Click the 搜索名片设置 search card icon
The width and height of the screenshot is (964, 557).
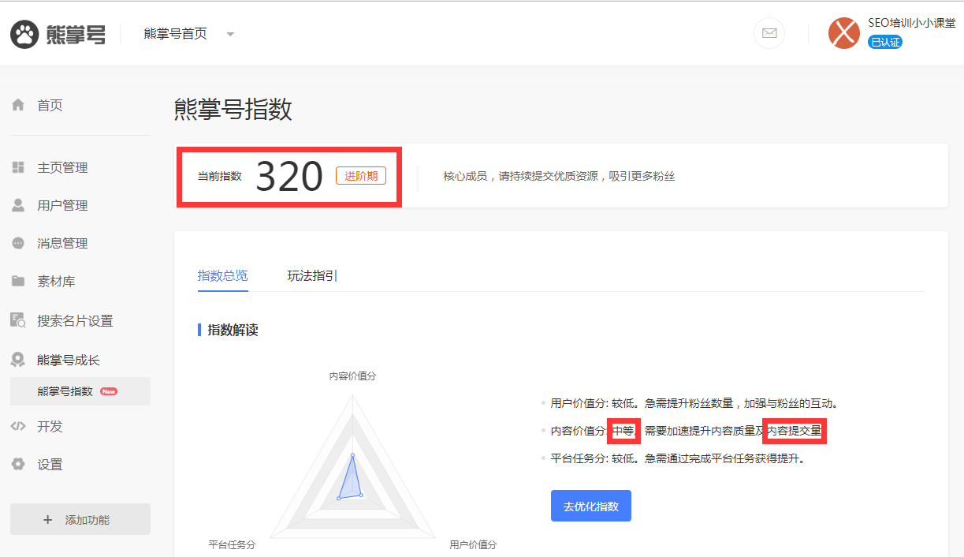click(18, 320)
